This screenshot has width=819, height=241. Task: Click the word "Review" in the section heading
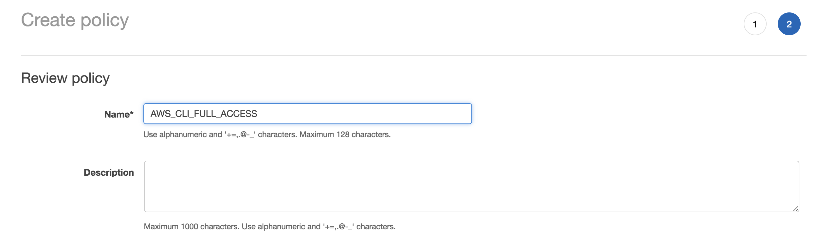click(44, 78)
